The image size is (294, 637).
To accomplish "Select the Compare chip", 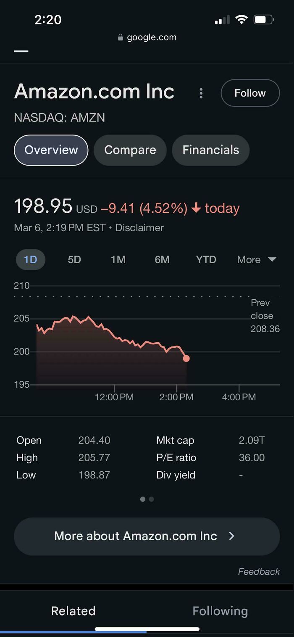I will coord(130,150).
